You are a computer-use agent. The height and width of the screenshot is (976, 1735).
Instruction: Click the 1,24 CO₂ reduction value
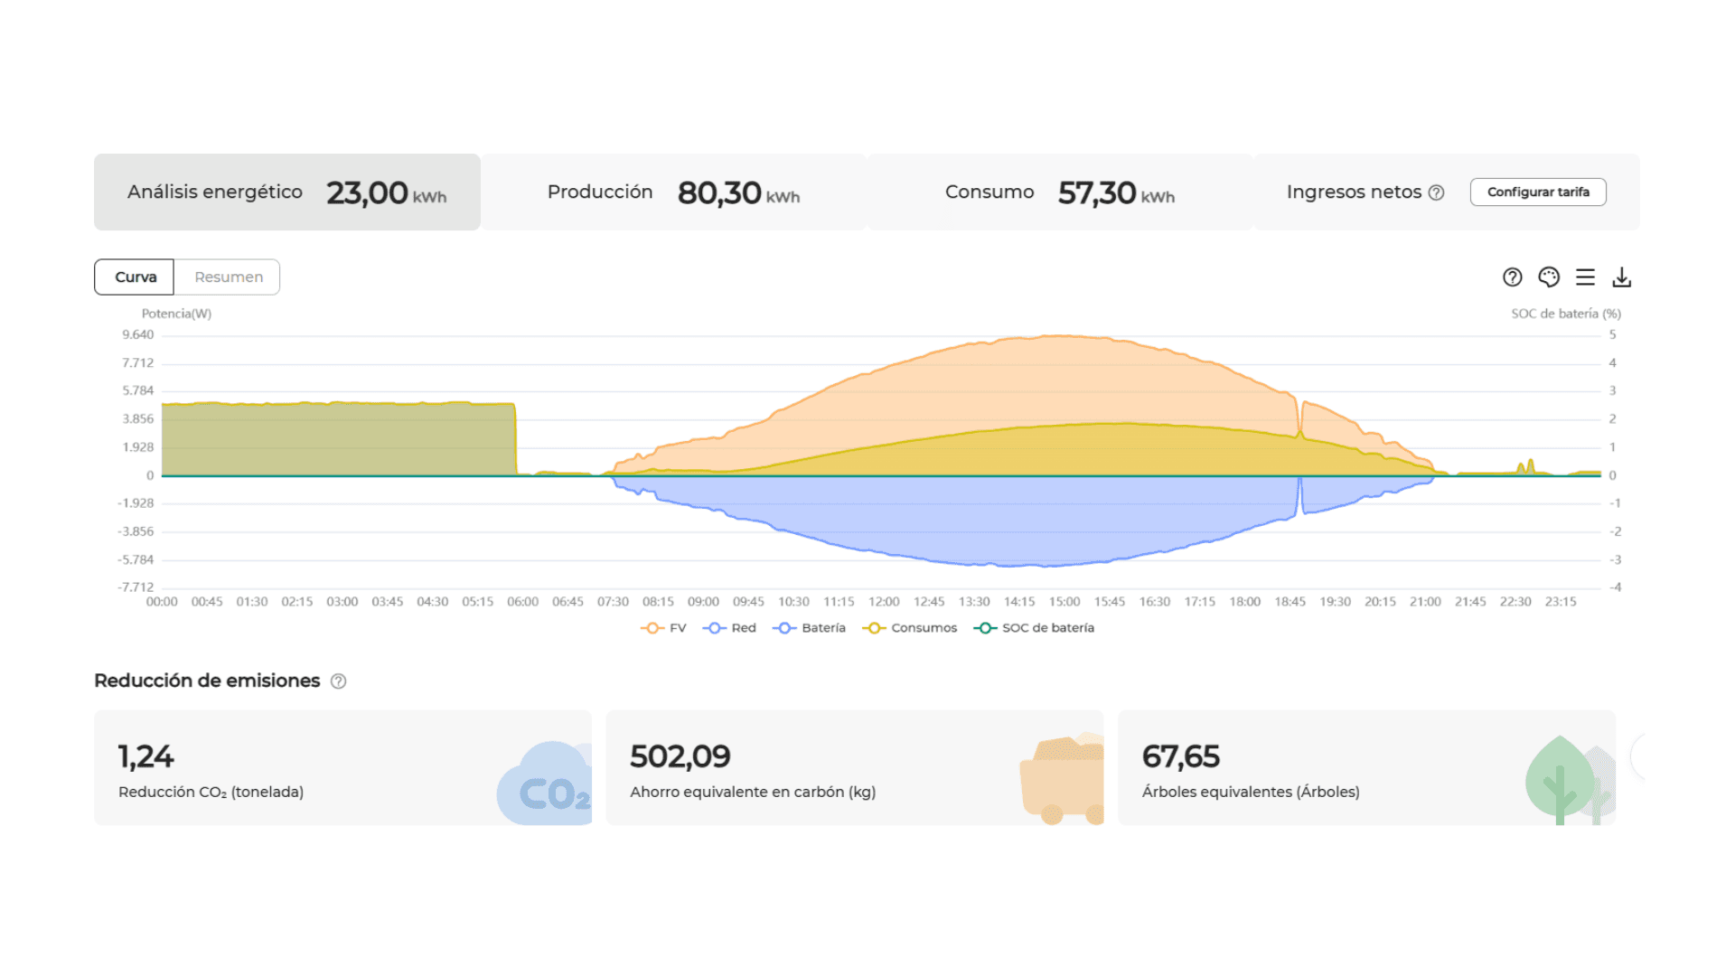pos(145,757)
